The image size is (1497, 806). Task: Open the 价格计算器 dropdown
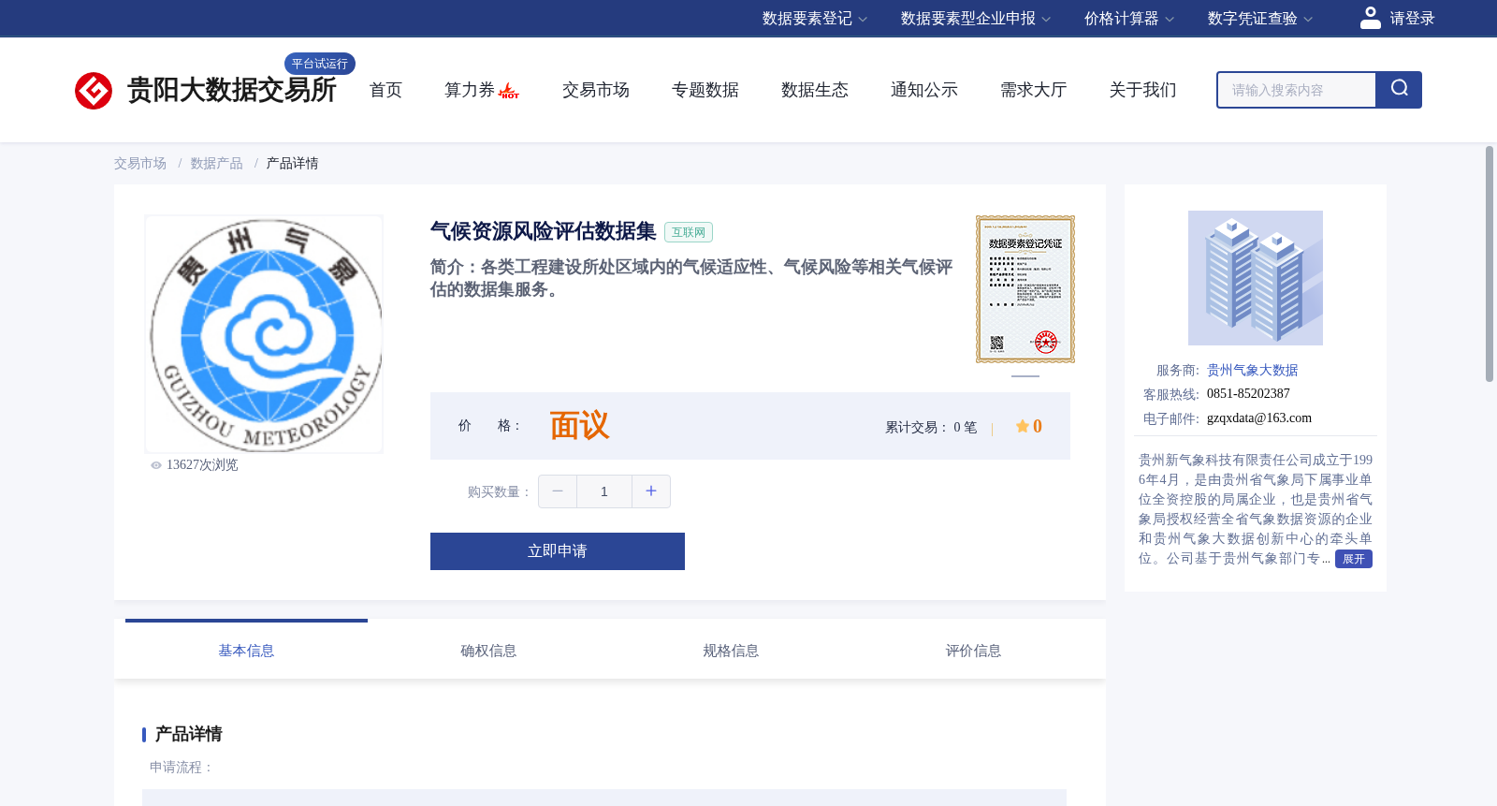pyautogui.click(x=1129, y=19)
